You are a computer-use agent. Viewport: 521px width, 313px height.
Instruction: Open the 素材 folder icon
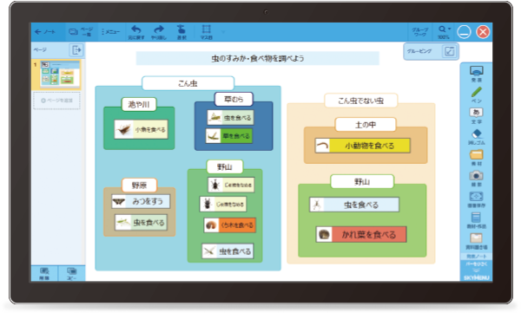coord(476,158)
